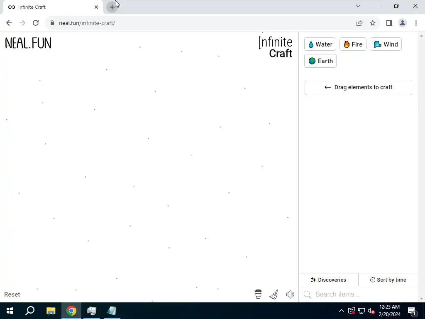Open File Explorer from taskbar
The width and height of the screenshot is (425, 319).
pyautogui.click(x=51, y=311)
